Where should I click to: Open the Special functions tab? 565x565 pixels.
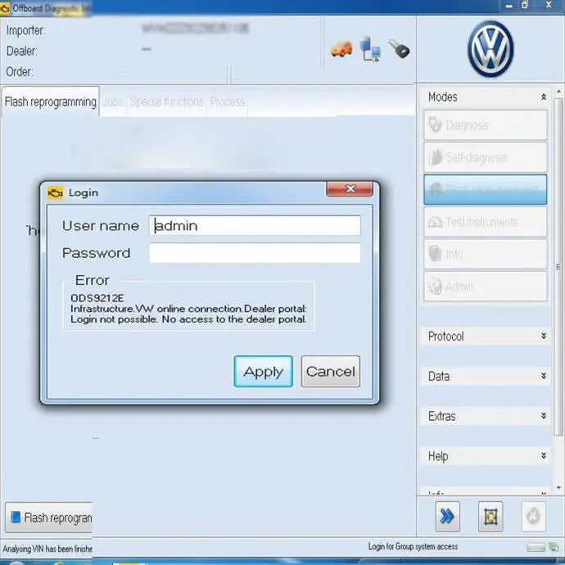tap(166, 102)
